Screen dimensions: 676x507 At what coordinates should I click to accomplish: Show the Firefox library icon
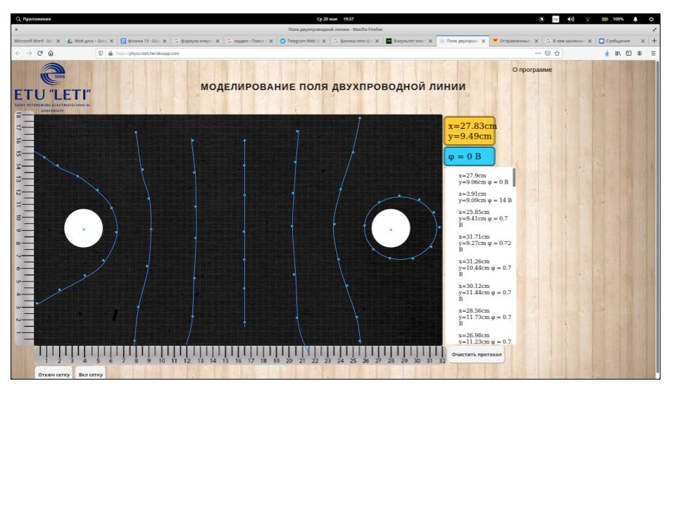coord(618,53)
